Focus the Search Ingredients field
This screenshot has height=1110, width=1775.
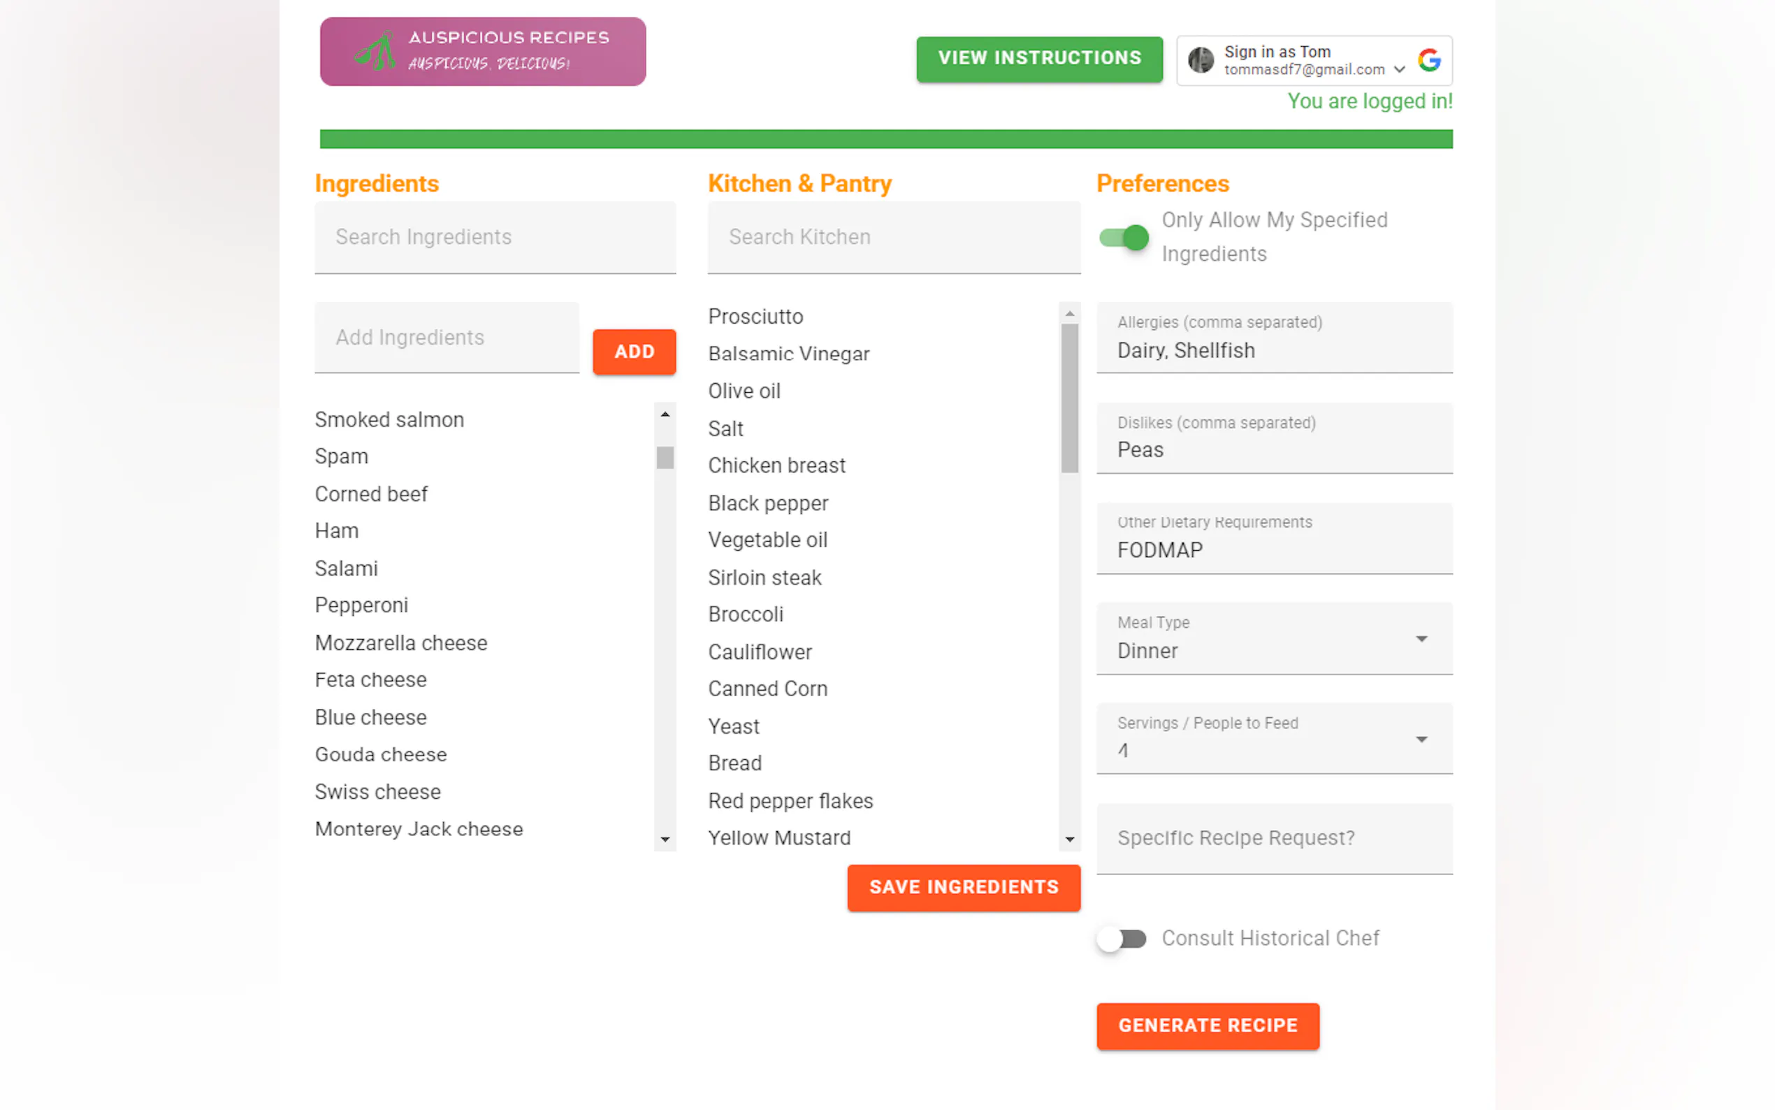(495, 237)
